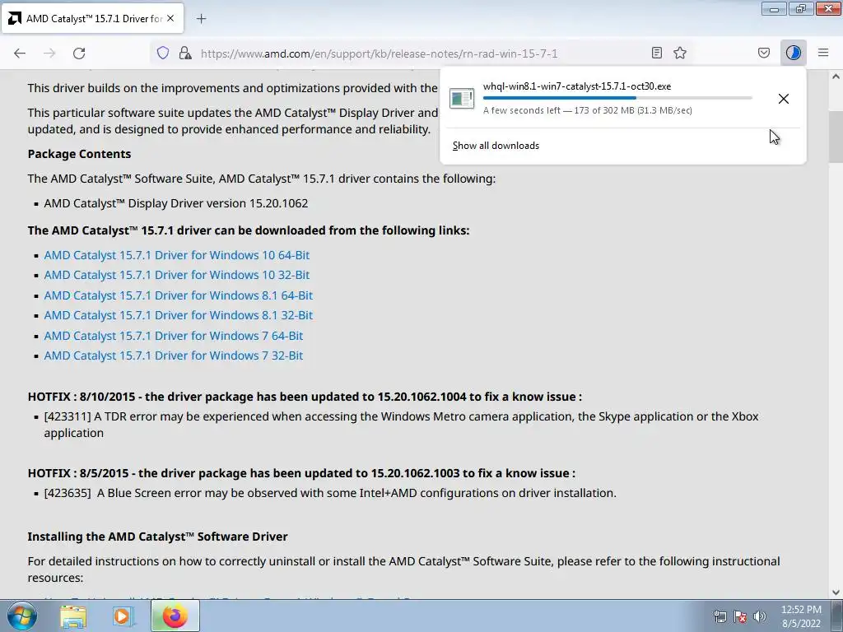Image resolution: width=843 pixels, height=632 pixels.
Task: Click the [423635] Blue Screen error line
Action: pos(330,494)
